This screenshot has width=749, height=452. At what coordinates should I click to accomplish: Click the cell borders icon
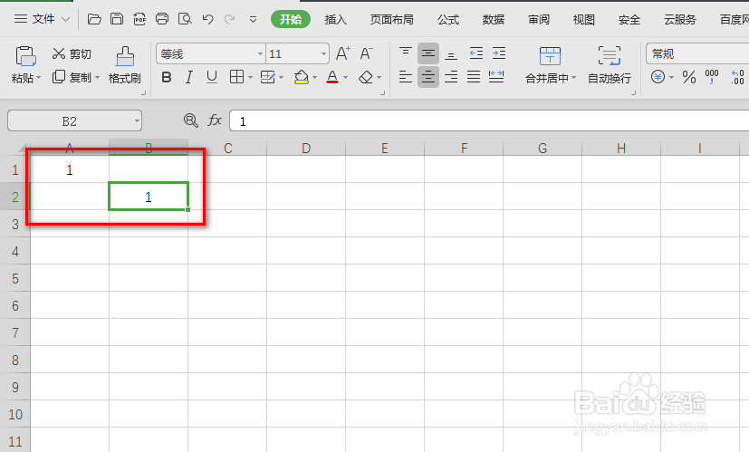click(236, 77)
